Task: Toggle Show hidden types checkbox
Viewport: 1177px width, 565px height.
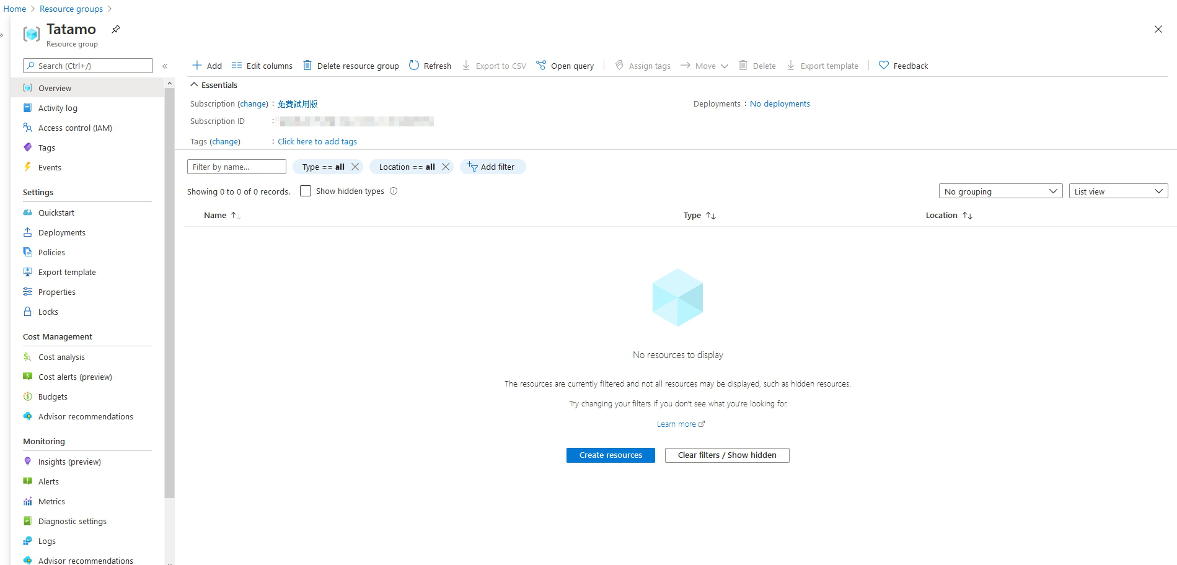Action: 306,191
